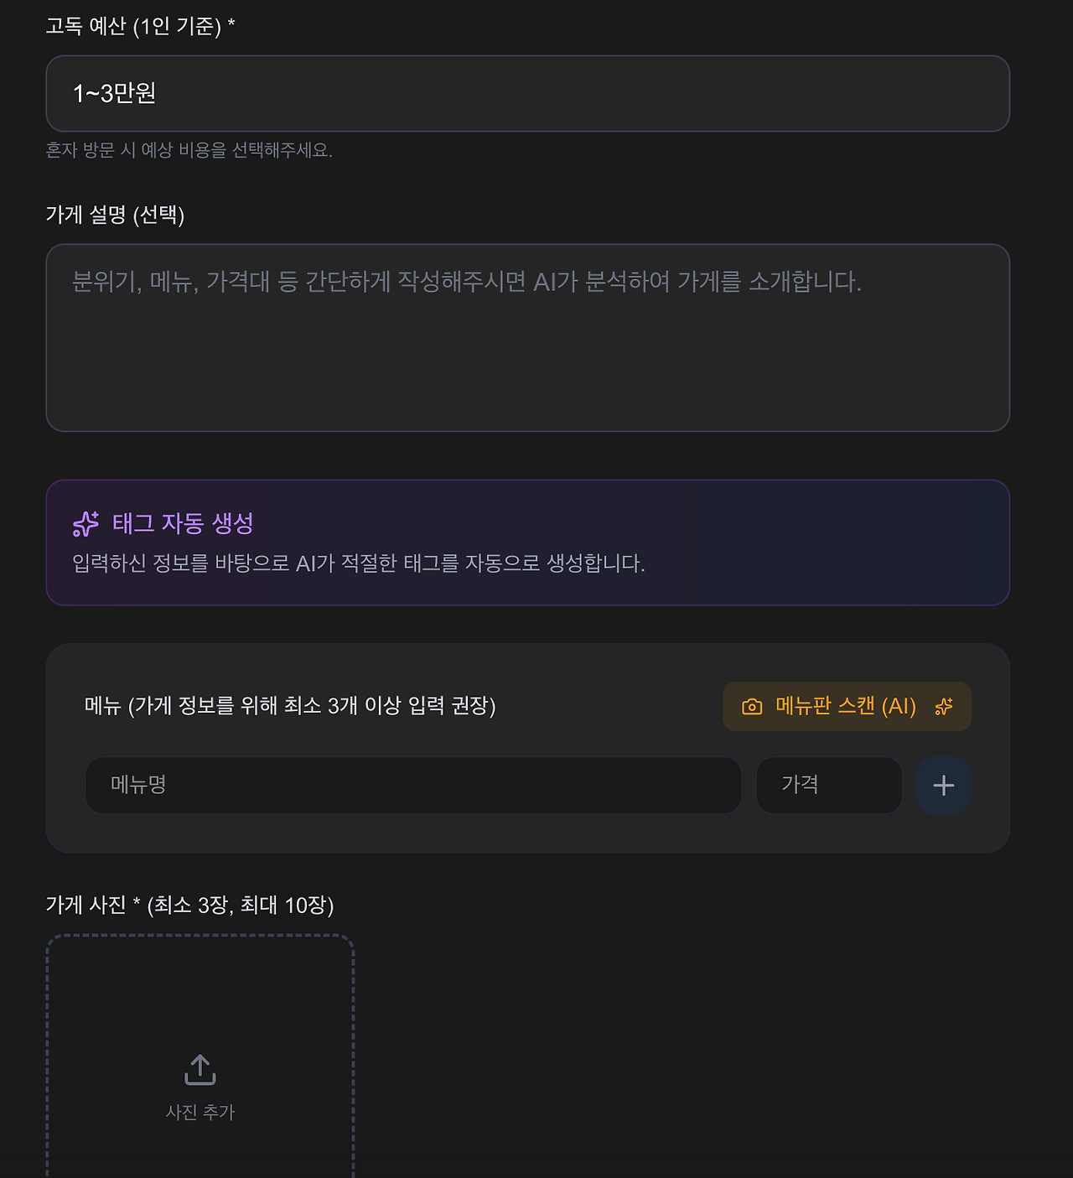Screen dimensions: 1073x1178
Task: Click the 가게 사진 section header
Action: point(189,906)
